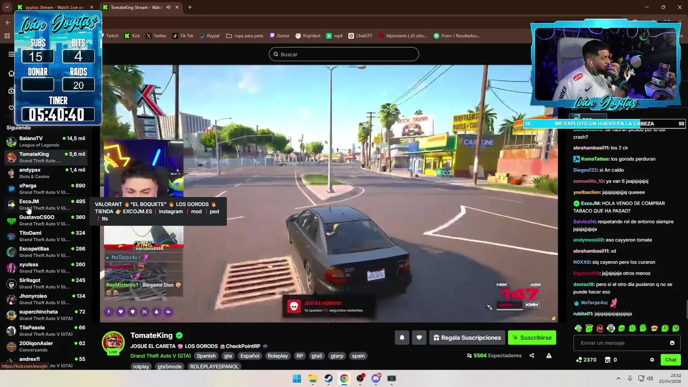Open superchincheta channel in the sidebar
Screen dimensions: 688x387
[x=46, y=315]
